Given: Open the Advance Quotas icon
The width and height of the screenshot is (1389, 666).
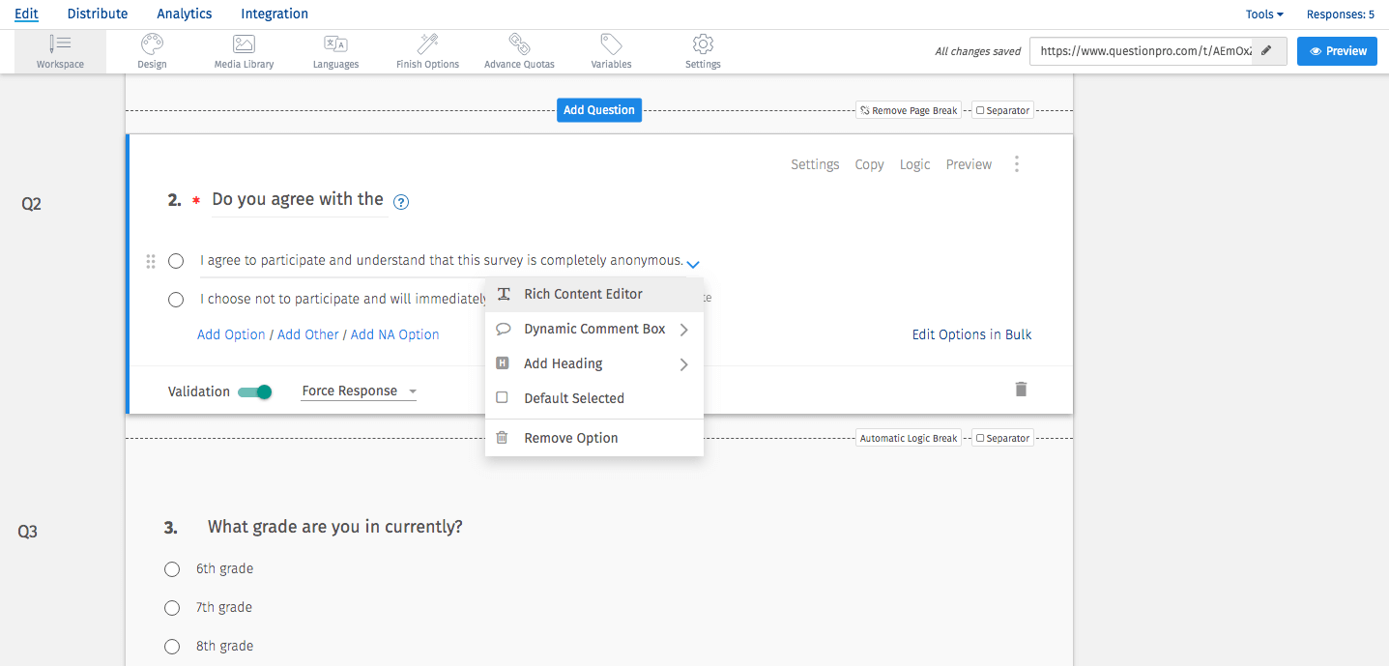Looking at the screenshot, I should (519, 44).
